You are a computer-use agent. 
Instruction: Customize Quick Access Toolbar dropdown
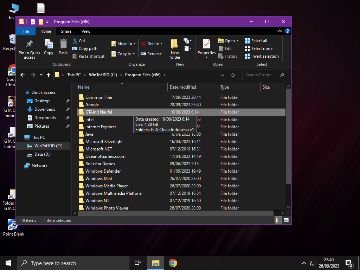[x=47, y=22]
